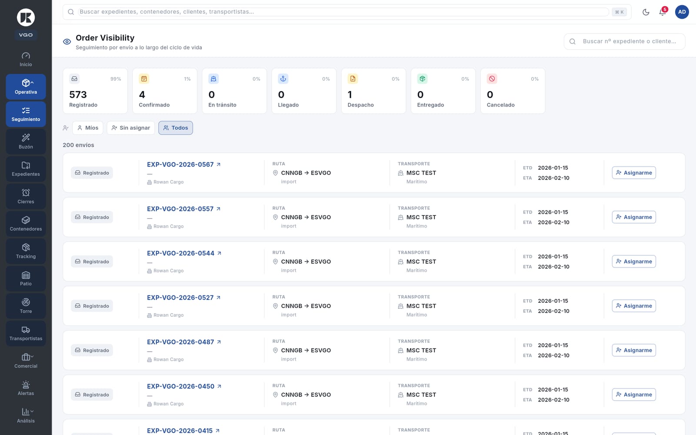Viewport: 696px width, 435px height.
Task: Filter by Registrado status card
Action: click(95, 91)
